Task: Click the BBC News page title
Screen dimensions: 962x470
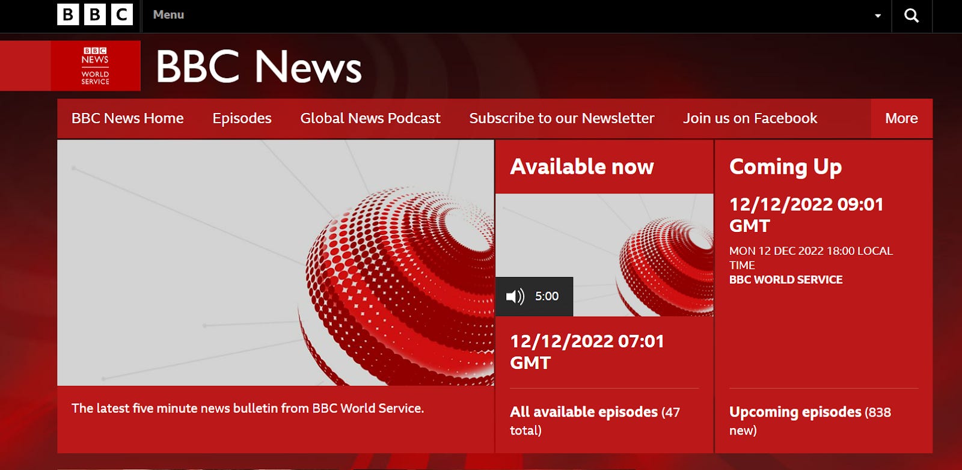Action: [x=259, y=66]
